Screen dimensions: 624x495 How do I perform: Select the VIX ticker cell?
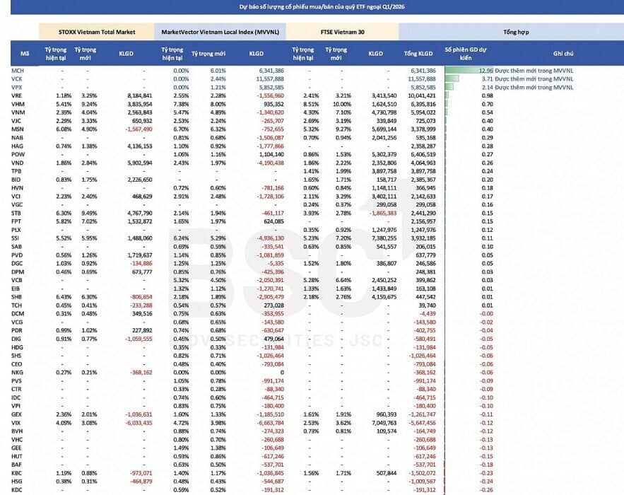click(16, 423)
